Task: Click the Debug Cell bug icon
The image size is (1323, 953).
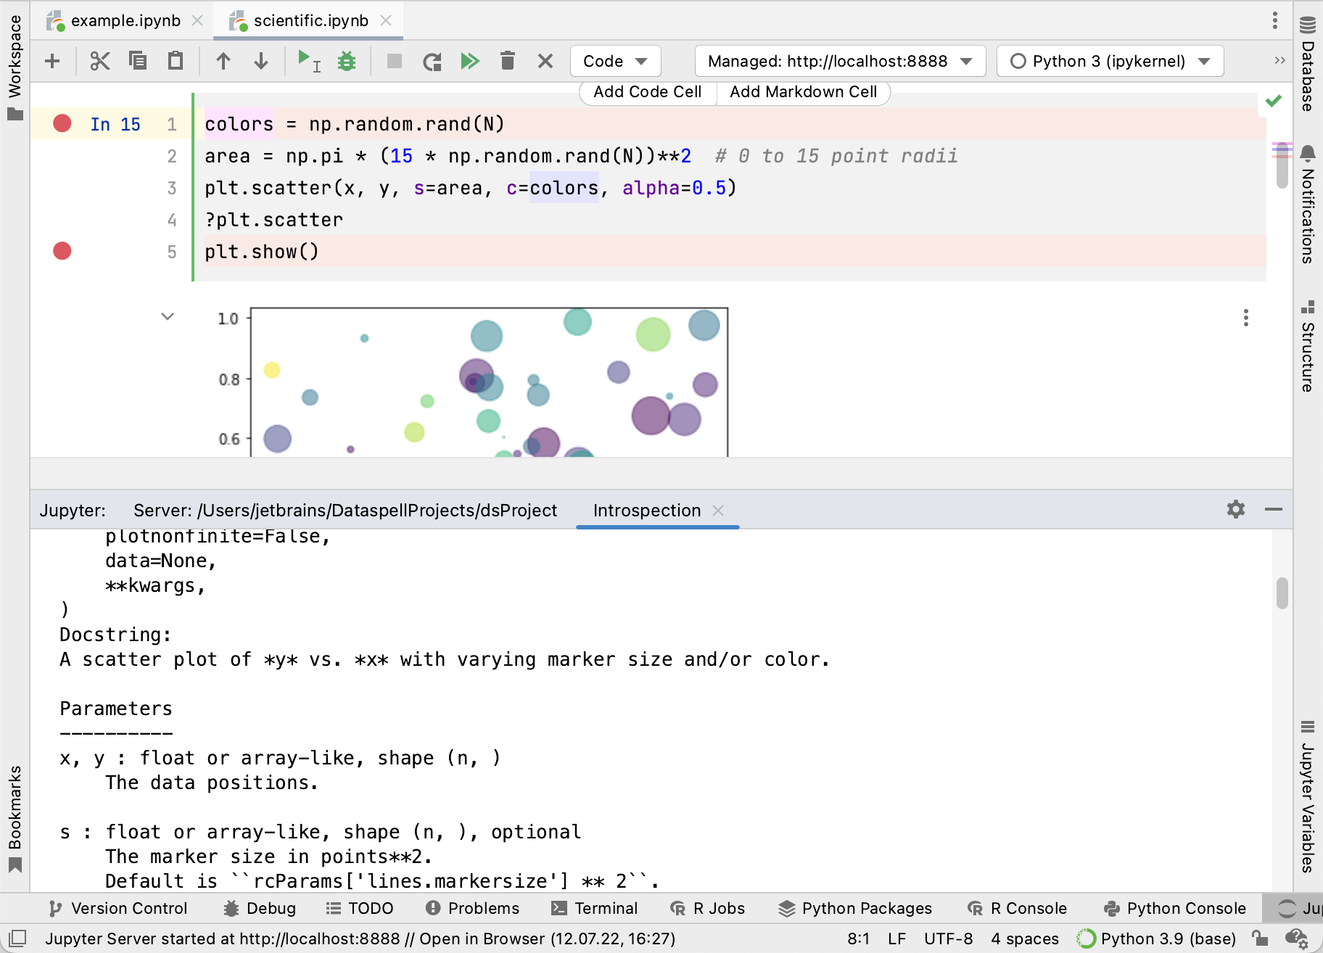Action: coord(347,61)
